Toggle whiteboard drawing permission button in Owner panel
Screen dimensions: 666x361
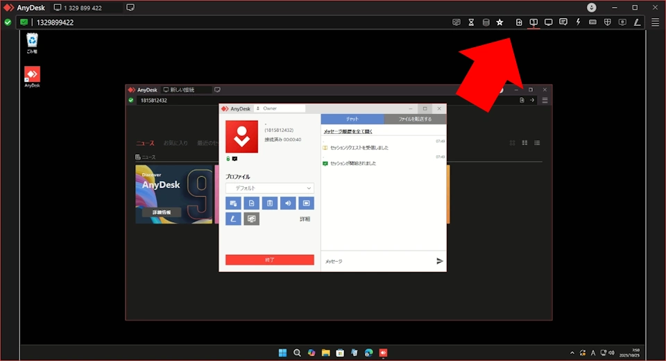coord(233,219)
